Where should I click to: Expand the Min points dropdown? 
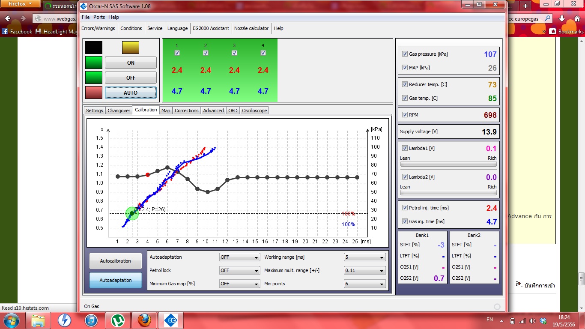(364, 284)
